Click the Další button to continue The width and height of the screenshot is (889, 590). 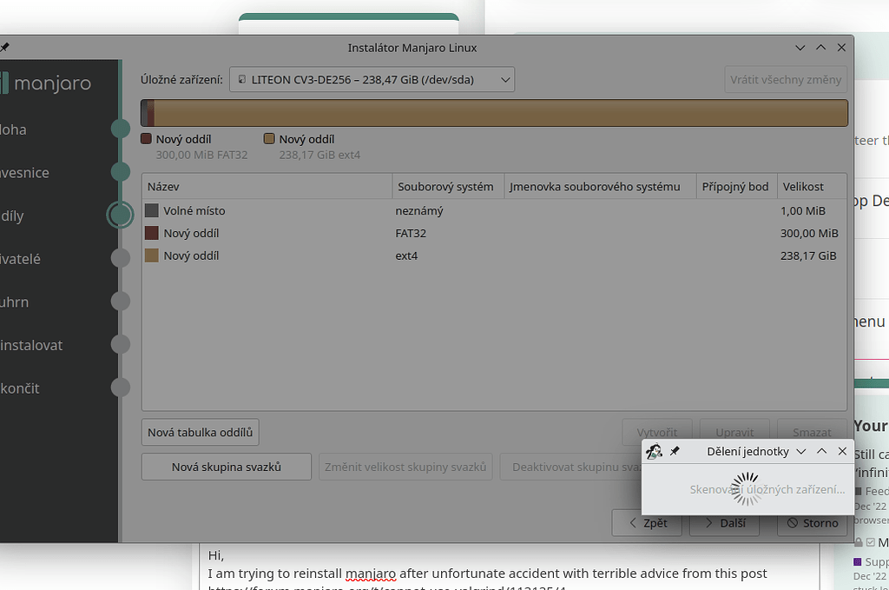pyautogui.click(x=724, y=523)
